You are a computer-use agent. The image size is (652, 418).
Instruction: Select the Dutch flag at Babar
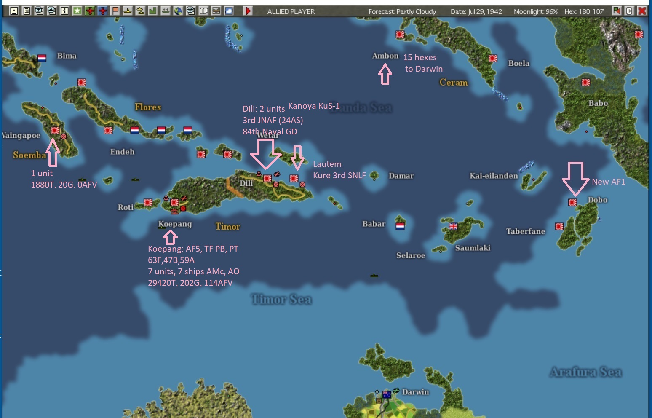tap(400, 226)
